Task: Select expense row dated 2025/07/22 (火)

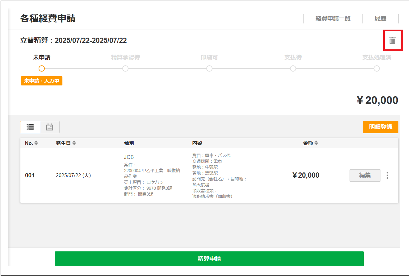Action: click(x=73, y=175)
